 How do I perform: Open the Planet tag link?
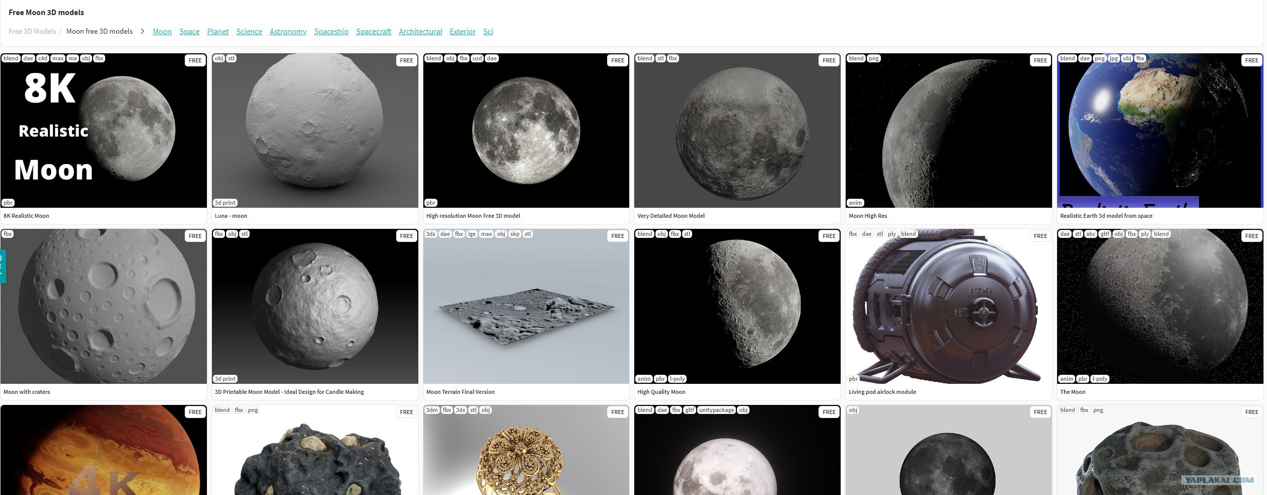(218, 31)
